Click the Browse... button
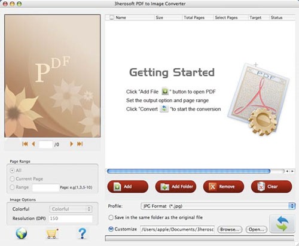This screenshot has height=246, width=299. [x=230, y=229]
